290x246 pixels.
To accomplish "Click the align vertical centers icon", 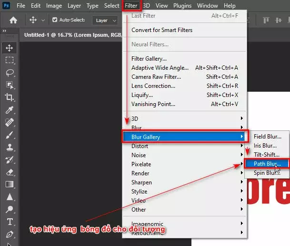I will [x=278, y=20].
